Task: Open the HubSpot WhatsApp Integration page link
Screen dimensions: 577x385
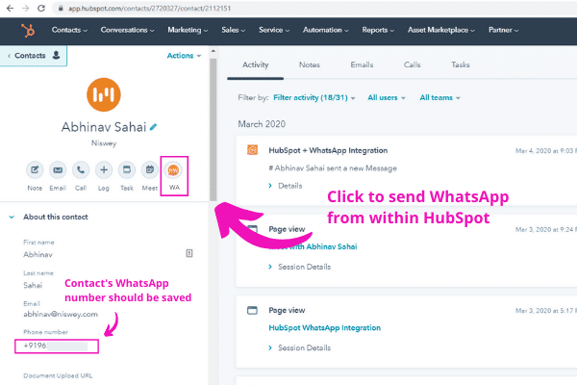Action: coord(325,328)
